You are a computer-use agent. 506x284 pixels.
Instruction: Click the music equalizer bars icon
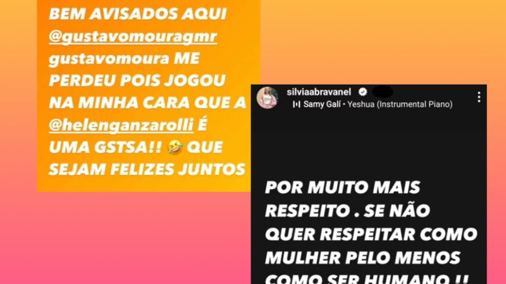point(296,104)
